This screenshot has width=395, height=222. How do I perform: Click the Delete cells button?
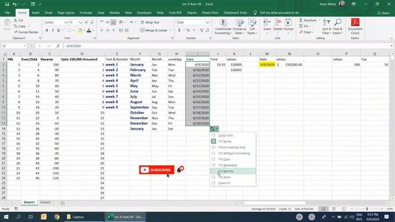[278, 27]
